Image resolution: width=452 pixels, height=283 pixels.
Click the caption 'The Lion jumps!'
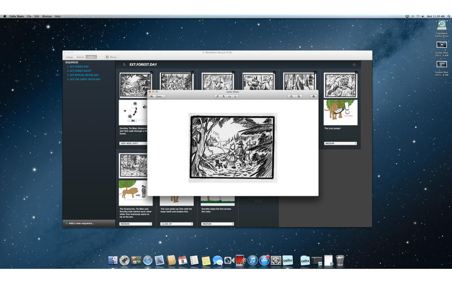[x=332, y=128]
